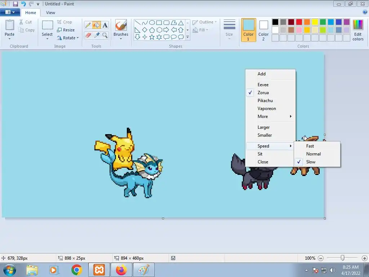Choose the Five-point star shape

(x=152, y=37)
